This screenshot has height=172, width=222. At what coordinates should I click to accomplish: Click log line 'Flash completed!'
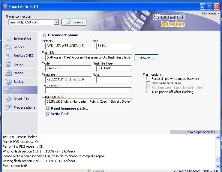[x=15, y=166]
